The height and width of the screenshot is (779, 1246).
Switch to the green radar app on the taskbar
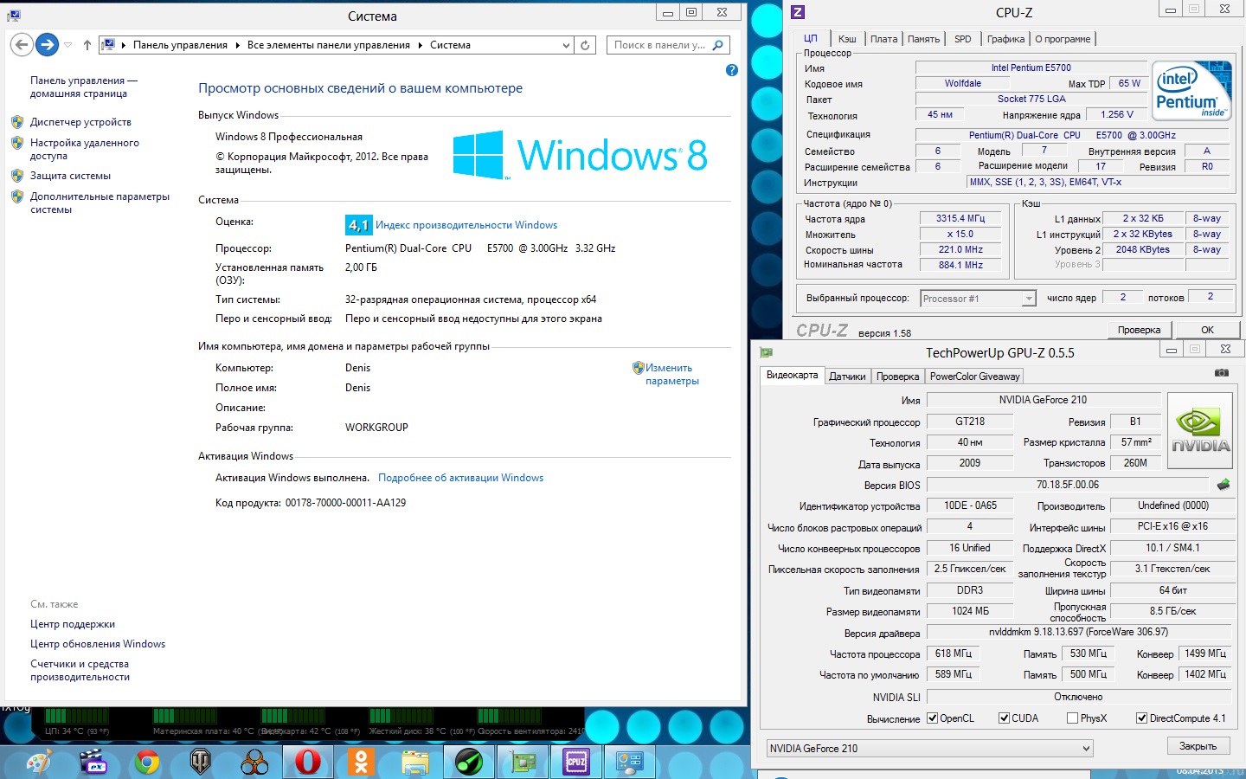[x=469, y=763]
